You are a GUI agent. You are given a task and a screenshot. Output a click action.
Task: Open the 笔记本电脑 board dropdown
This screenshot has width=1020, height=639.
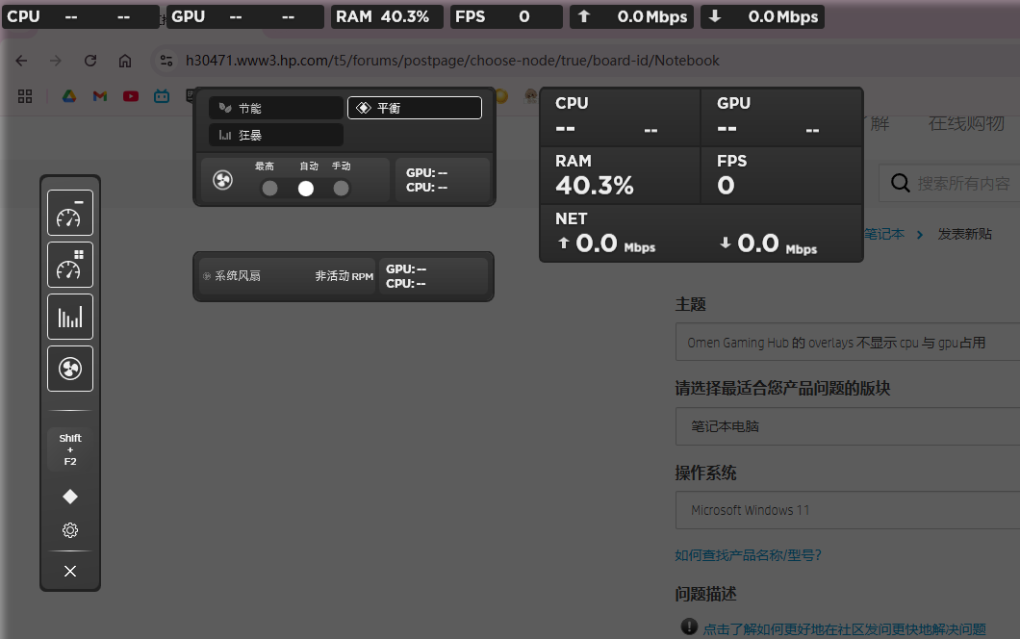848,426
